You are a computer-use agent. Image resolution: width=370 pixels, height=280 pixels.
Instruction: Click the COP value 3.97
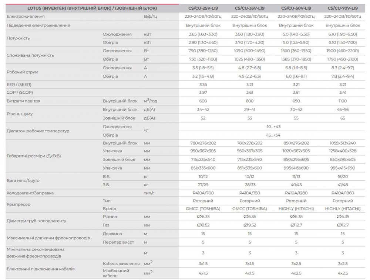point(202,92)
